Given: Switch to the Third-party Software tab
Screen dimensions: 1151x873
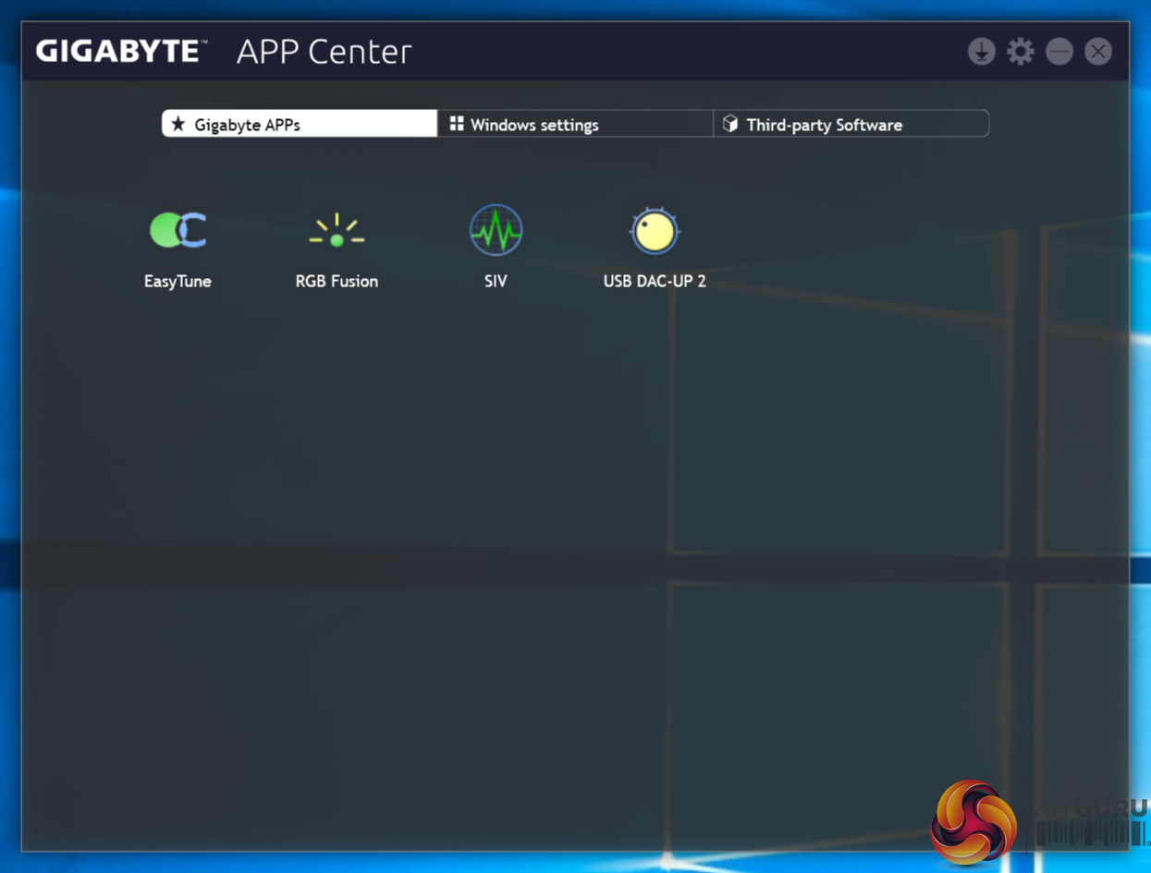Looking at the screenshot, I should [851, 124].
